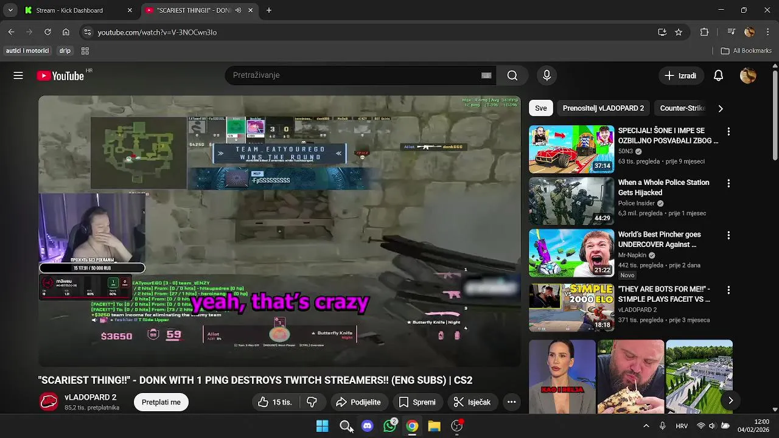
Task: Click the search magnifier button
Action: 512,75
